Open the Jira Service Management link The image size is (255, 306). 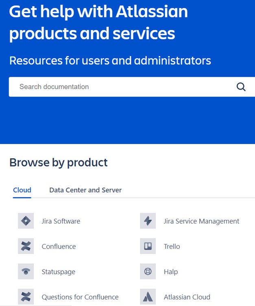tap(201, 221)
